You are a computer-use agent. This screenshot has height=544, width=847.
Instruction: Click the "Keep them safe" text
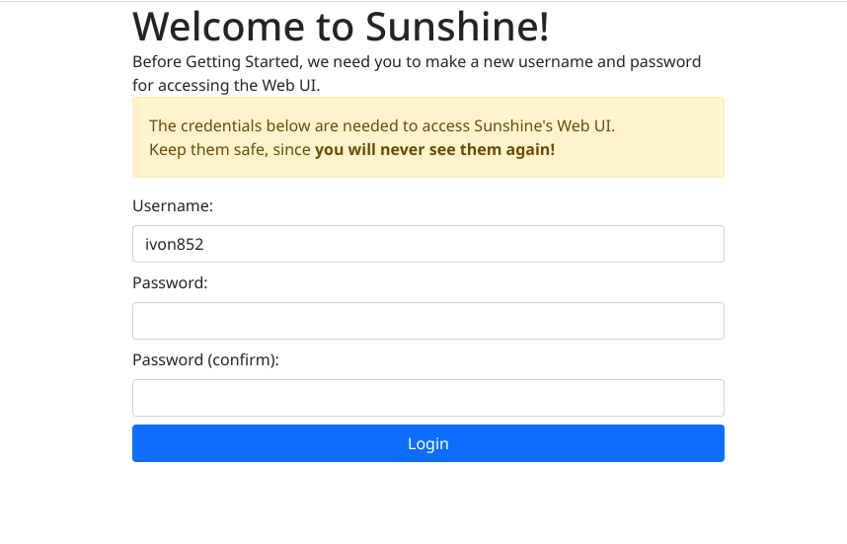pyautogui.click(x=201, y=150)
